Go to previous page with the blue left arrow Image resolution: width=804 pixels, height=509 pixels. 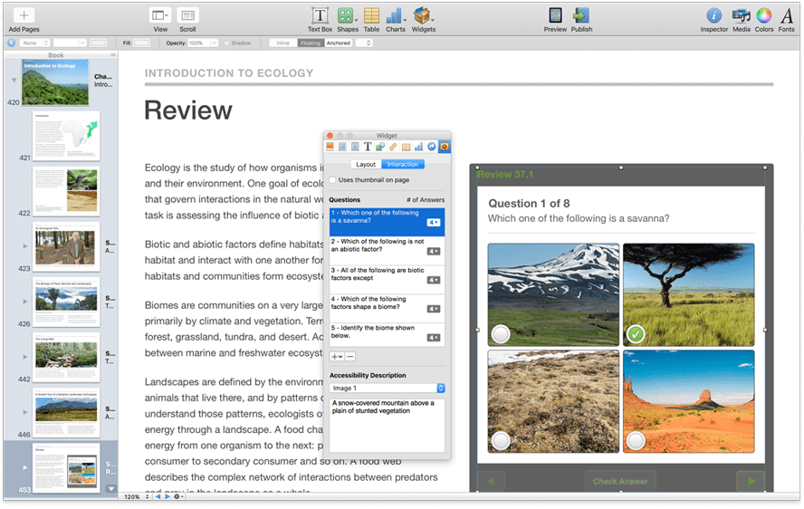pos(158,496)
